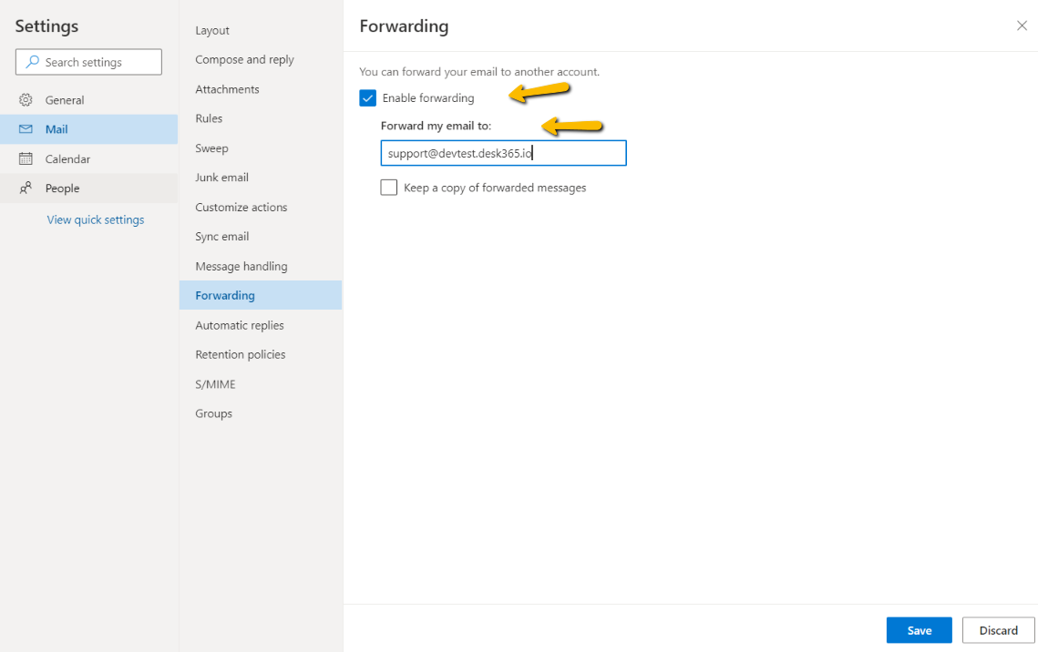Enable forwarding by ticking its checkbox

coord(368,97)
